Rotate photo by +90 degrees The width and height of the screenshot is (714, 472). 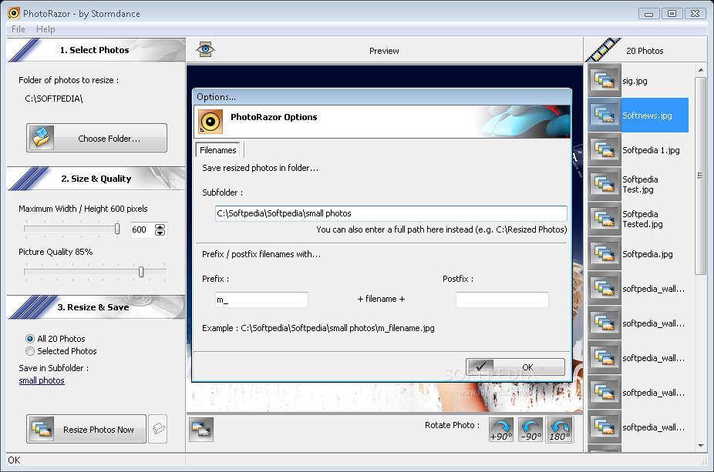tap(501, 430)
